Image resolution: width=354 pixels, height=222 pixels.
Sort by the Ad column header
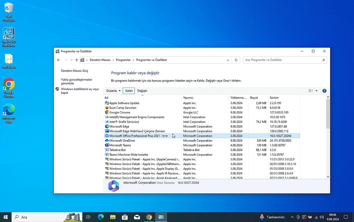(x=142, y=98)
